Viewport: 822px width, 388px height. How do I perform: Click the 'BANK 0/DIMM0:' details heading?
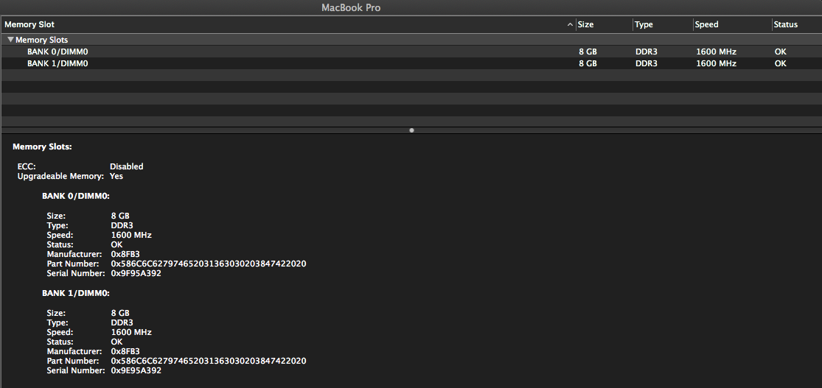[75, 196]
